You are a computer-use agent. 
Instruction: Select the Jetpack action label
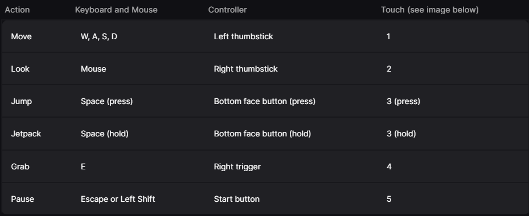[26, 134]
